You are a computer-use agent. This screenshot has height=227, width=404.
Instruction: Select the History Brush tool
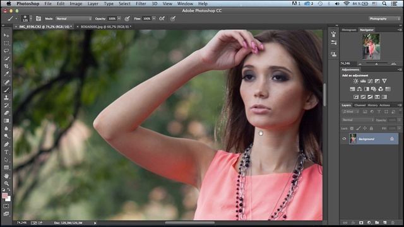click(x=6, y=105)
